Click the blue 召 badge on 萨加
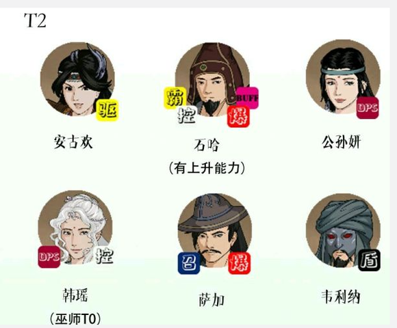 point(189,263)
